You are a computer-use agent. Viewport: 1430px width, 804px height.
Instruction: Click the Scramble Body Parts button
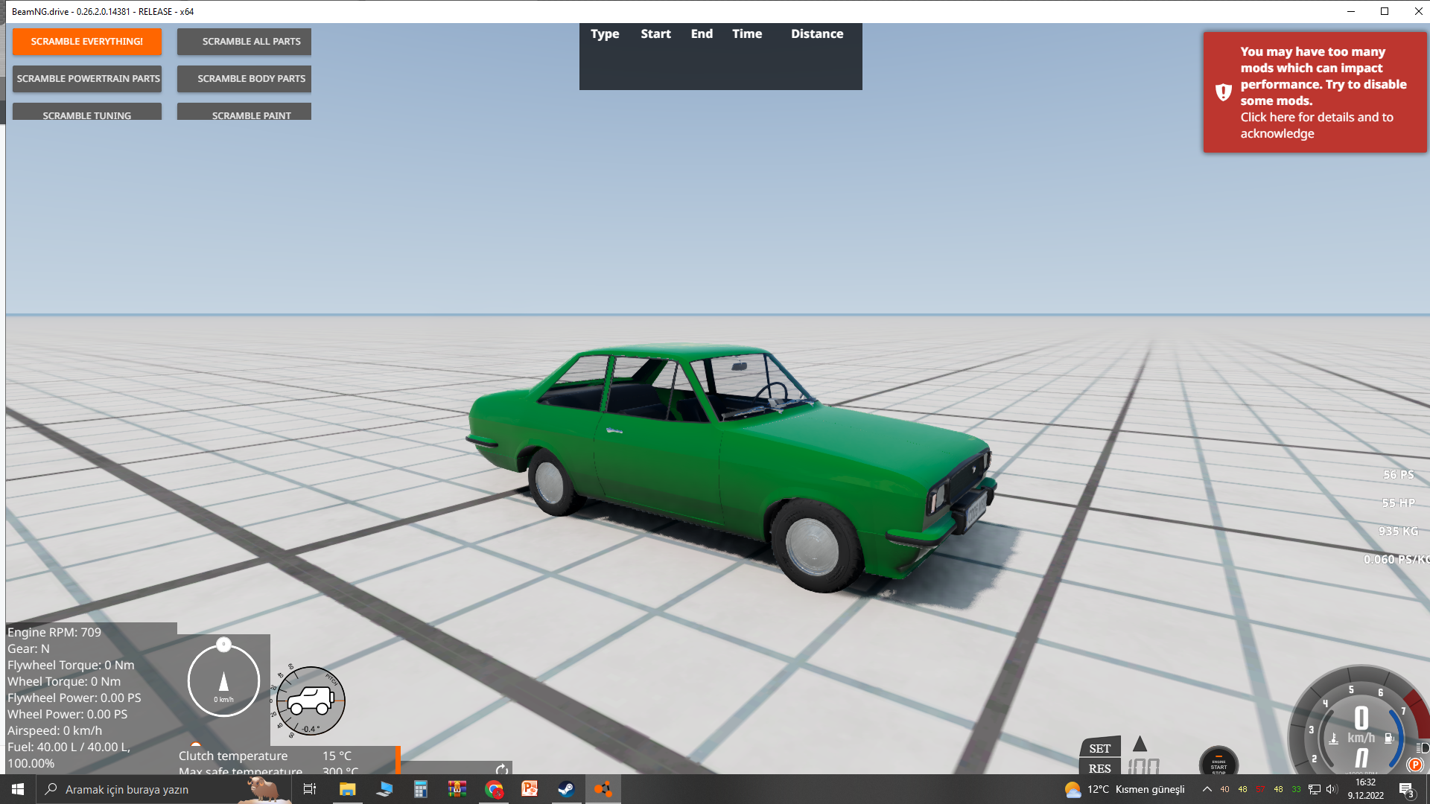pos(244,79)
